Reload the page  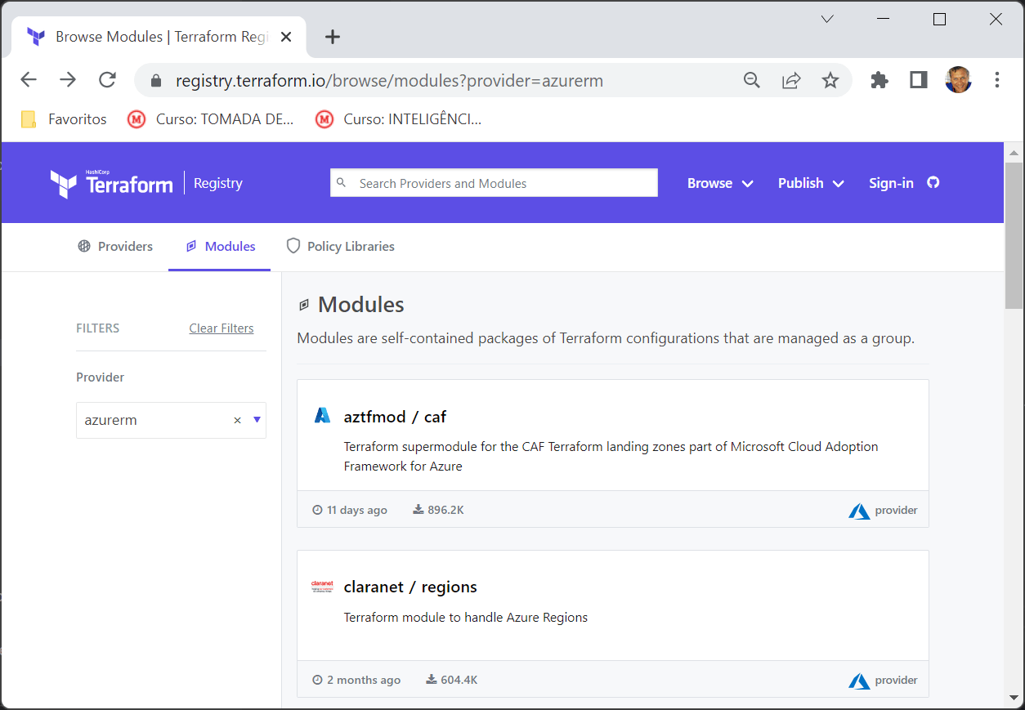[x=107, y=80]
